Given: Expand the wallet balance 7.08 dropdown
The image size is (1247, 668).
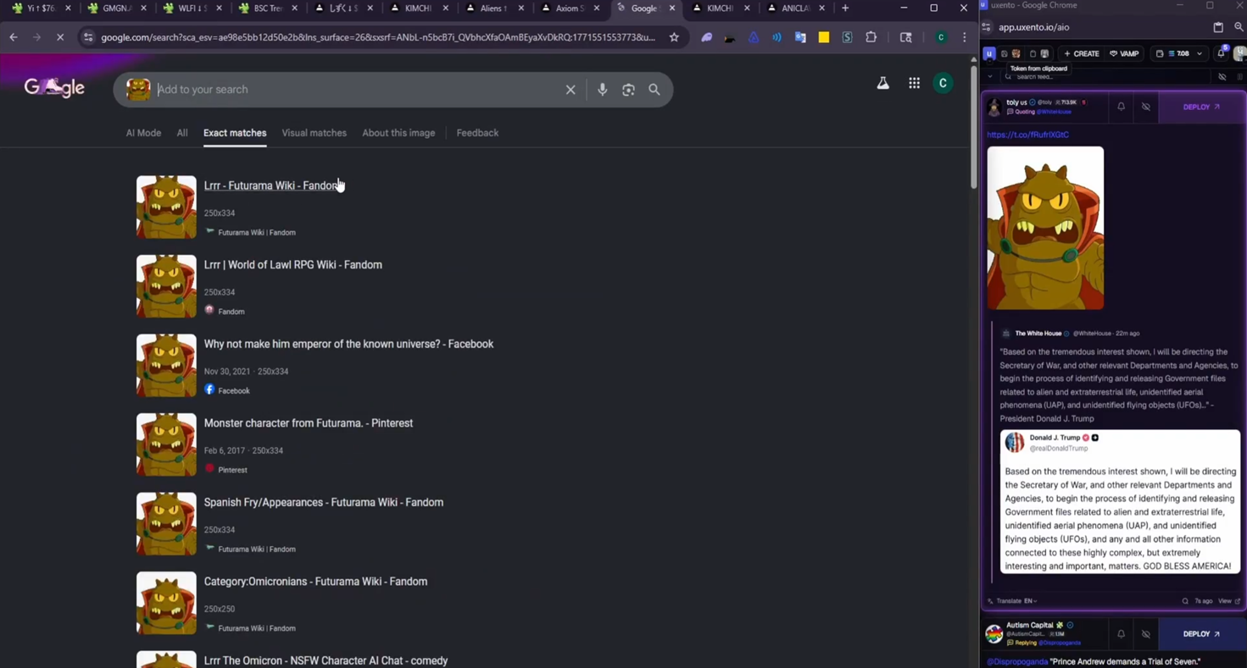Looking at the screenshot, I should coord(1199,53).
